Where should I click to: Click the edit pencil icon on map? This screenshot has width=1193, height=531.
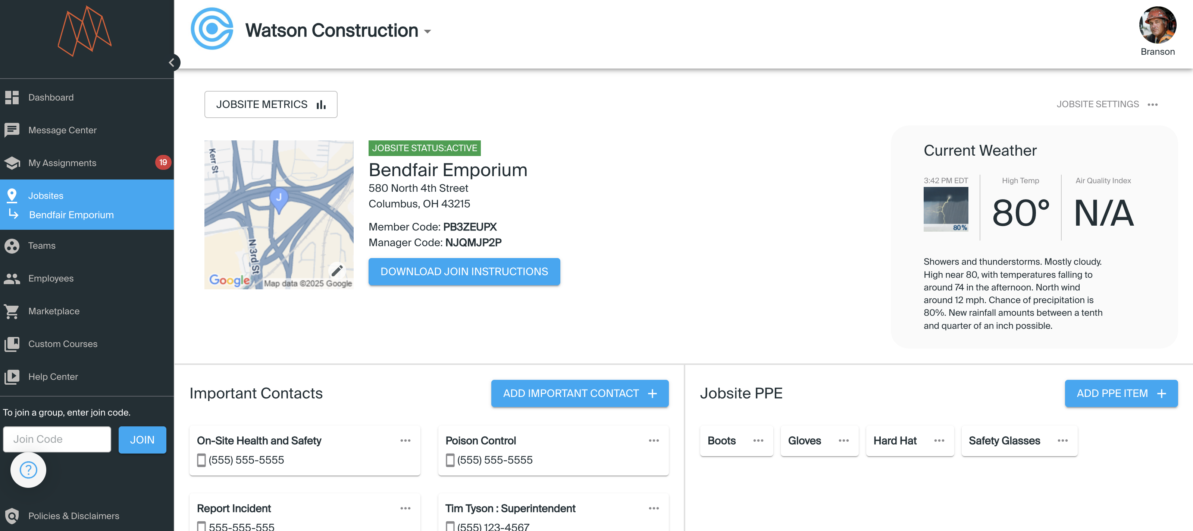point(337,270)
